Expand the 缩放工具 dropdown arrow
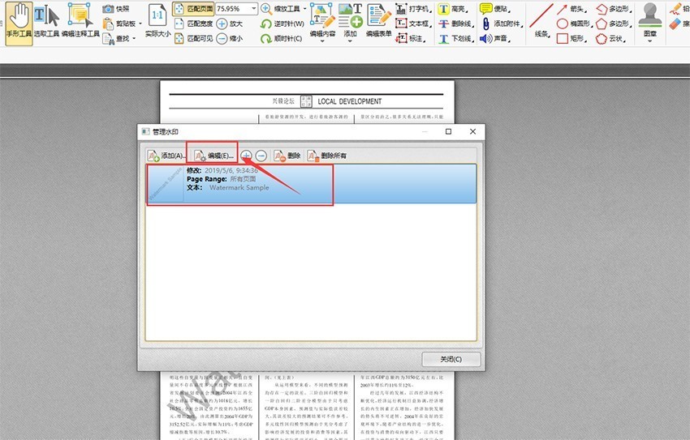 pyautogui.click(x=304, y=8)
